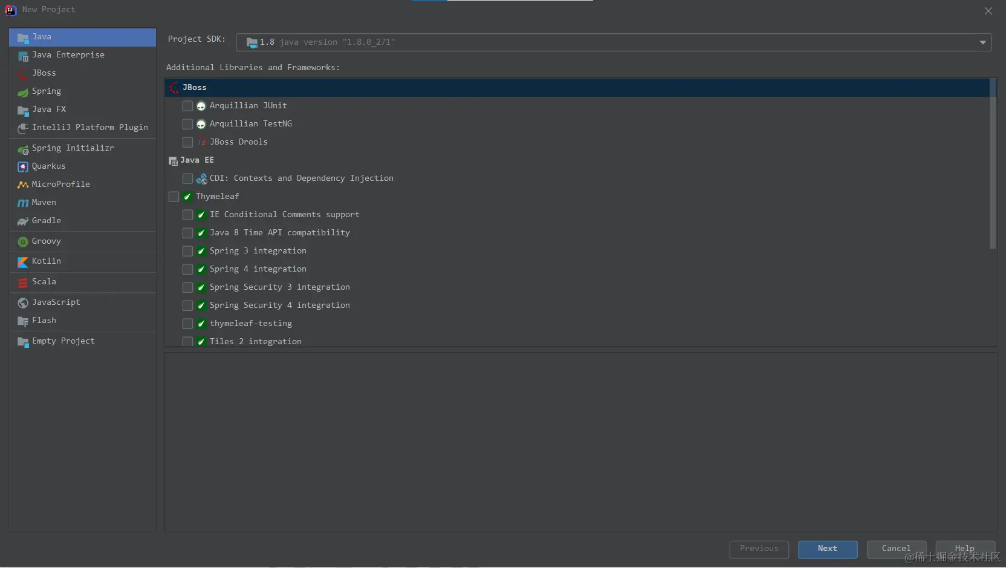Click the Java Enterprise icon in sidebar
This screenshot has width=1006, height=568.
coord(23,56)
